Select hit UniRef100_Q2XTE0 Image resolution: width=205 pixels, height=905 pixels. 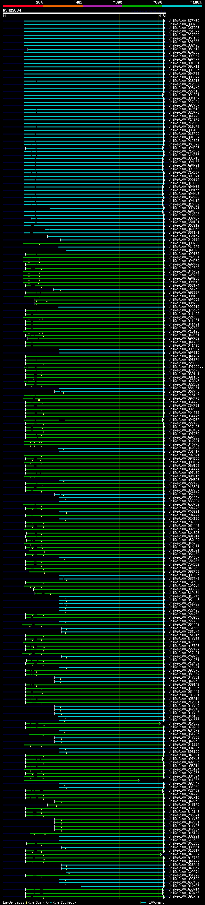click(184, 518)
